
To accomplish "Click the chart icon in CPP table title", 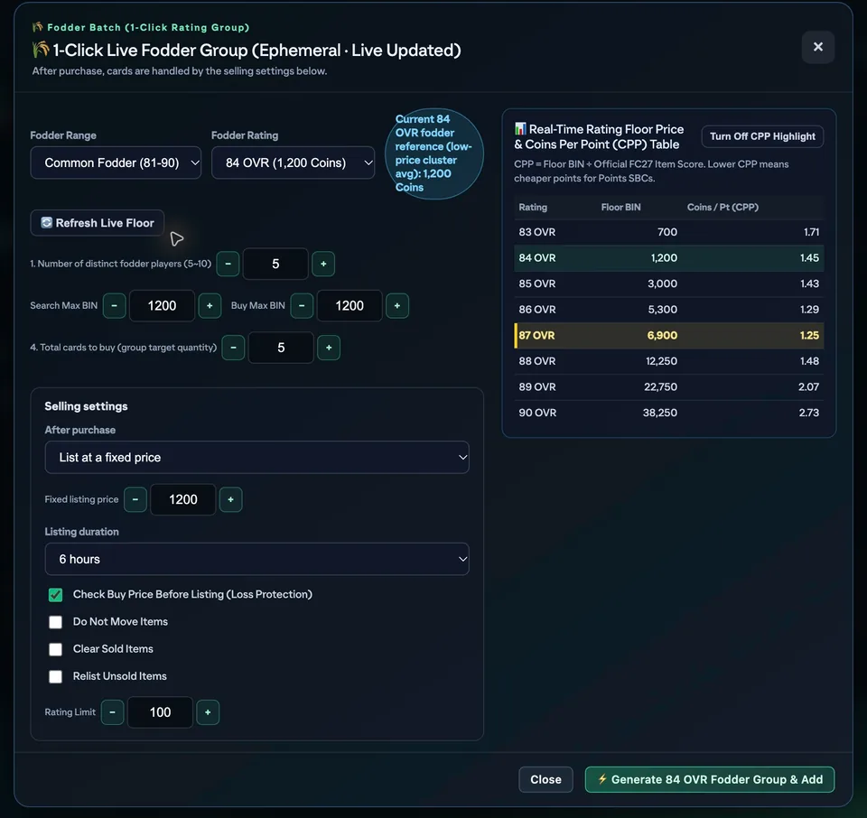I will (520, 129).
